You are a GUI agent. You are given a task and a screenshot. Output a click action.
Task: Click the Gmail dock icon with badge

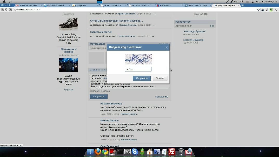pos(188,152)
